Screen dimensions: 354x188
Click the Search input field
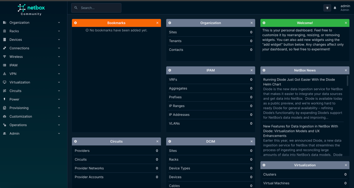(96, 8)
